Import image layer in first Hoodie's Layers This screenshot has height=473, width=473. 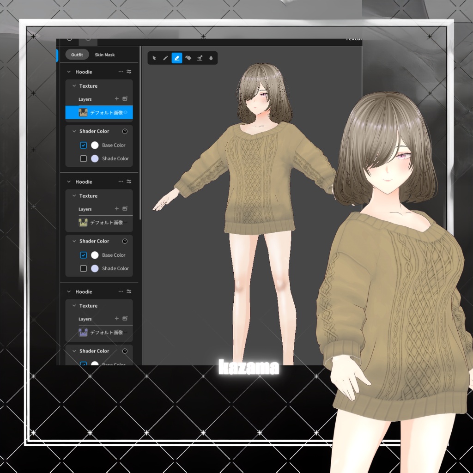[125, 99]
